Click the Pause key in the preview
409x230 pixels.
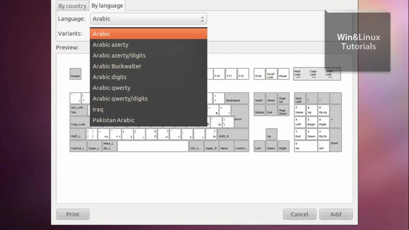(x=283, y=74)
